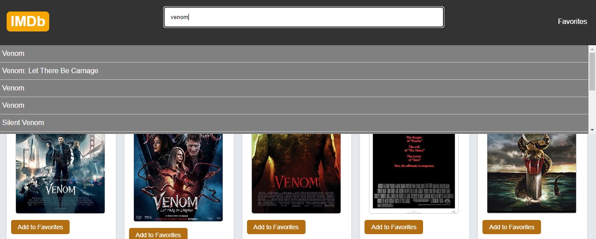The width and height of the screenshot is (596, 239).
Task: Choose the Venom suggestion just above 'Silent Venom'
Action: [x=294, y=106]
